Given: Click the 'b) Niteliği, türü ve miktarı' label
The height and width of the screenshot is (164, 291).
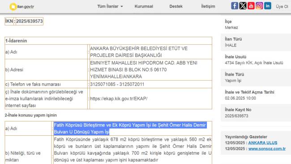Looking at the screenshot, I should coord(23,156).
